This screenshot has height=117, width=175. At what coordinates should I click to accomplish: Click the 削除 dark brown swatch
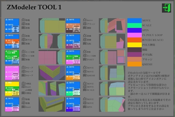134,50
